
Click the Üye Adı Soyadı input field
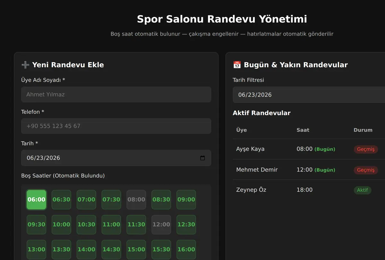click(116, 95)
